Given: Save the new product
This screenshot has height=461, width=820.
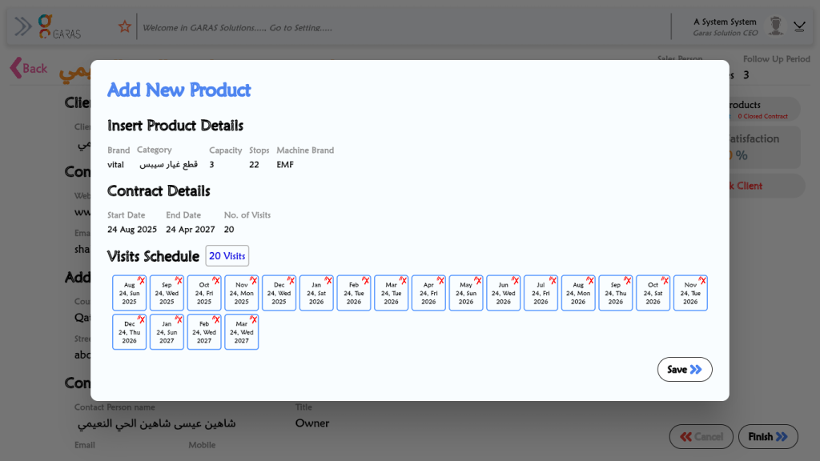Looking at the screenshot, I should tap(685, 370).
